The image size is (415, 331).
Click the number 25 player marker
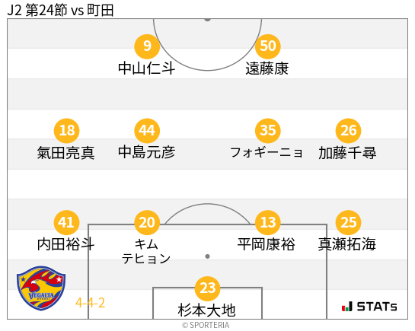point(348,223)
